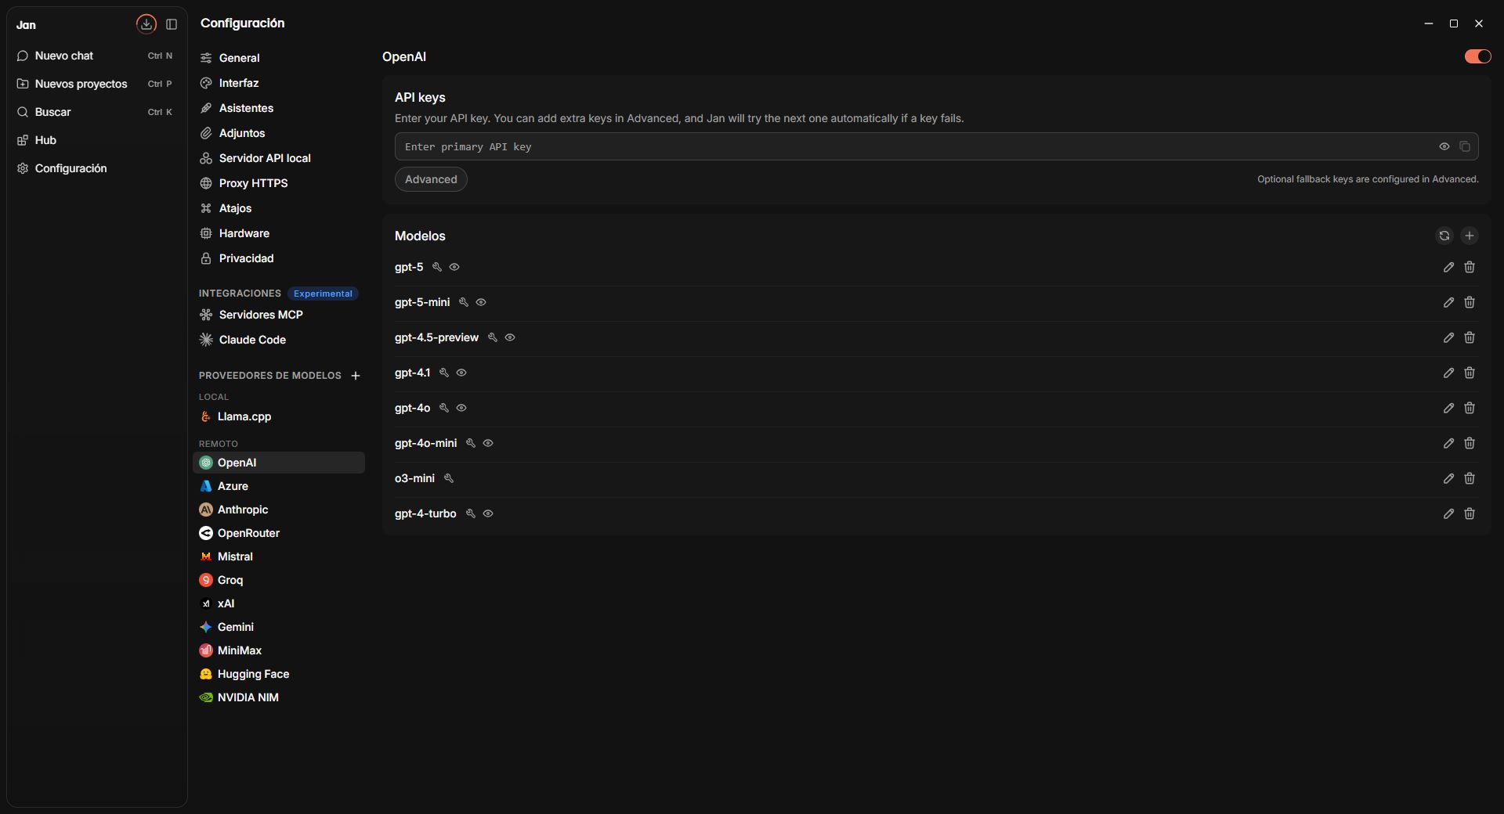Remove gpt-4-turbo using the trash icon

(1470, 513)
